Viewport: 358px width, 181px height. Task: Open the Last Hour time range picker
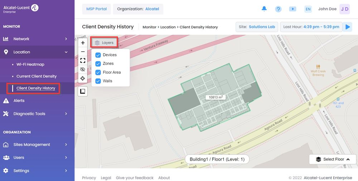coord(311,27)
